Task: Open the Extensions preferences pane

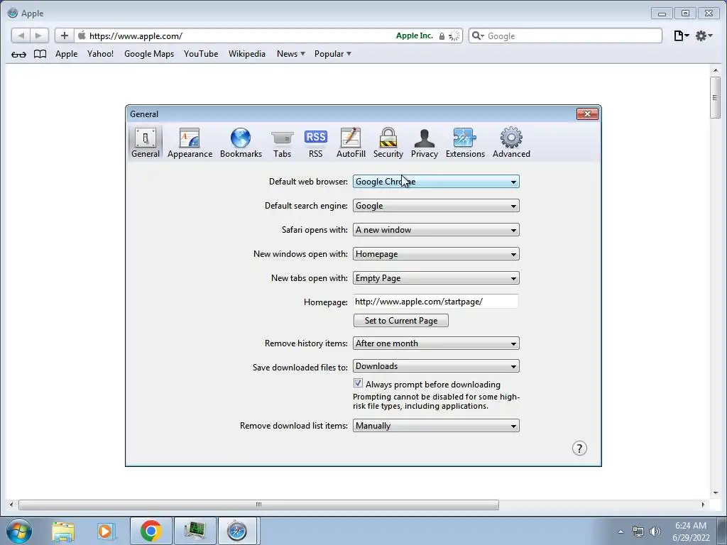Action: coord(465,142)
